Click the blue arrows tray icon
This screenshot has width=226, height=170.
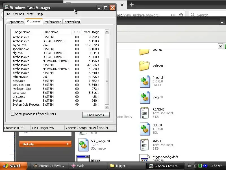(205, 166)
